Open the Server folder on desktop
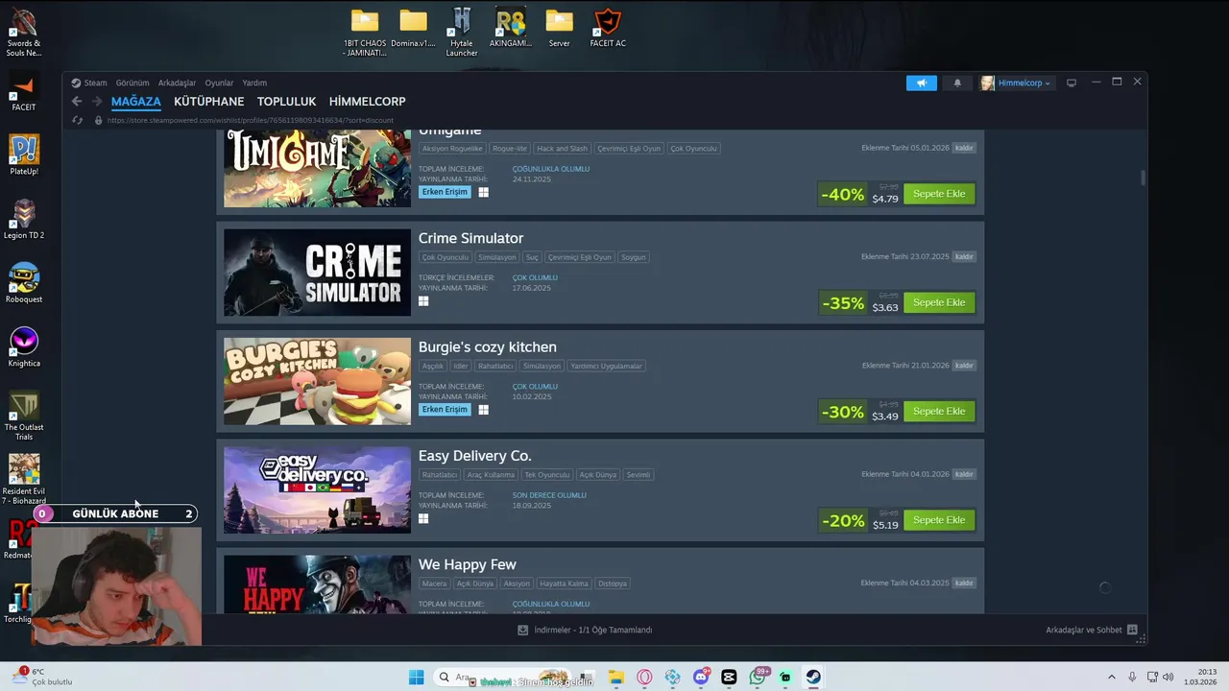This screenshot has width=1229, height=691. tap(559, 29)
